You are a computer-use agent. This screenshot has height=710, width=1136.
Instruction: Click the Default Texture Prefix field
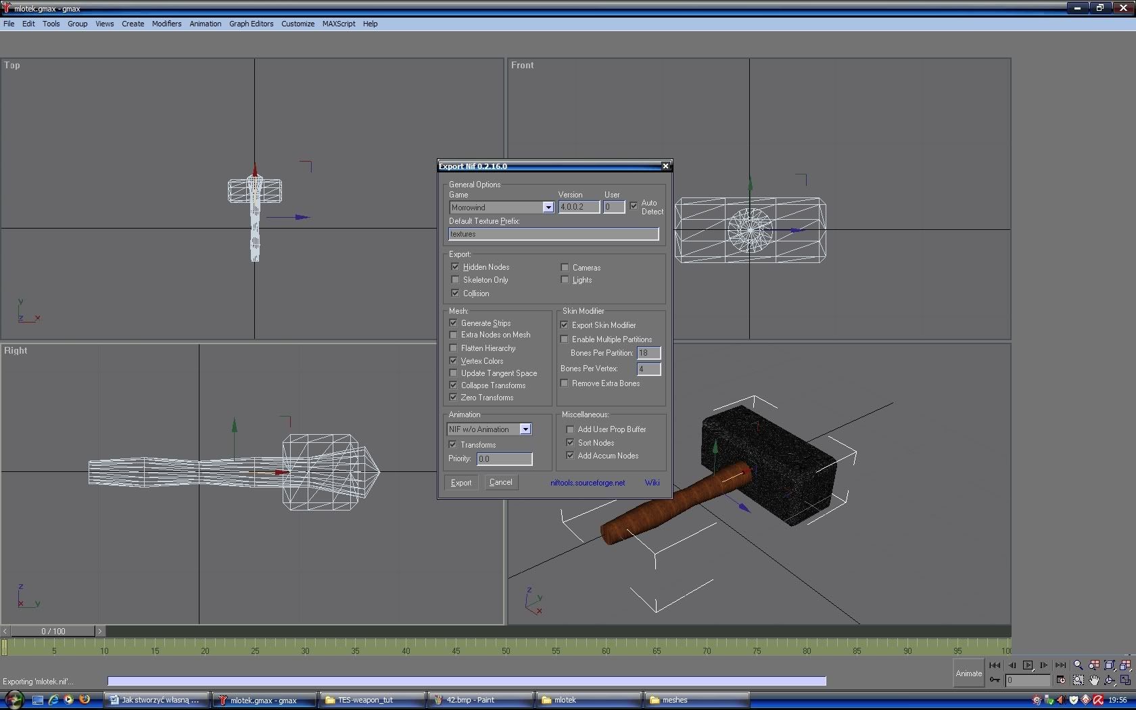coord(553,234)
